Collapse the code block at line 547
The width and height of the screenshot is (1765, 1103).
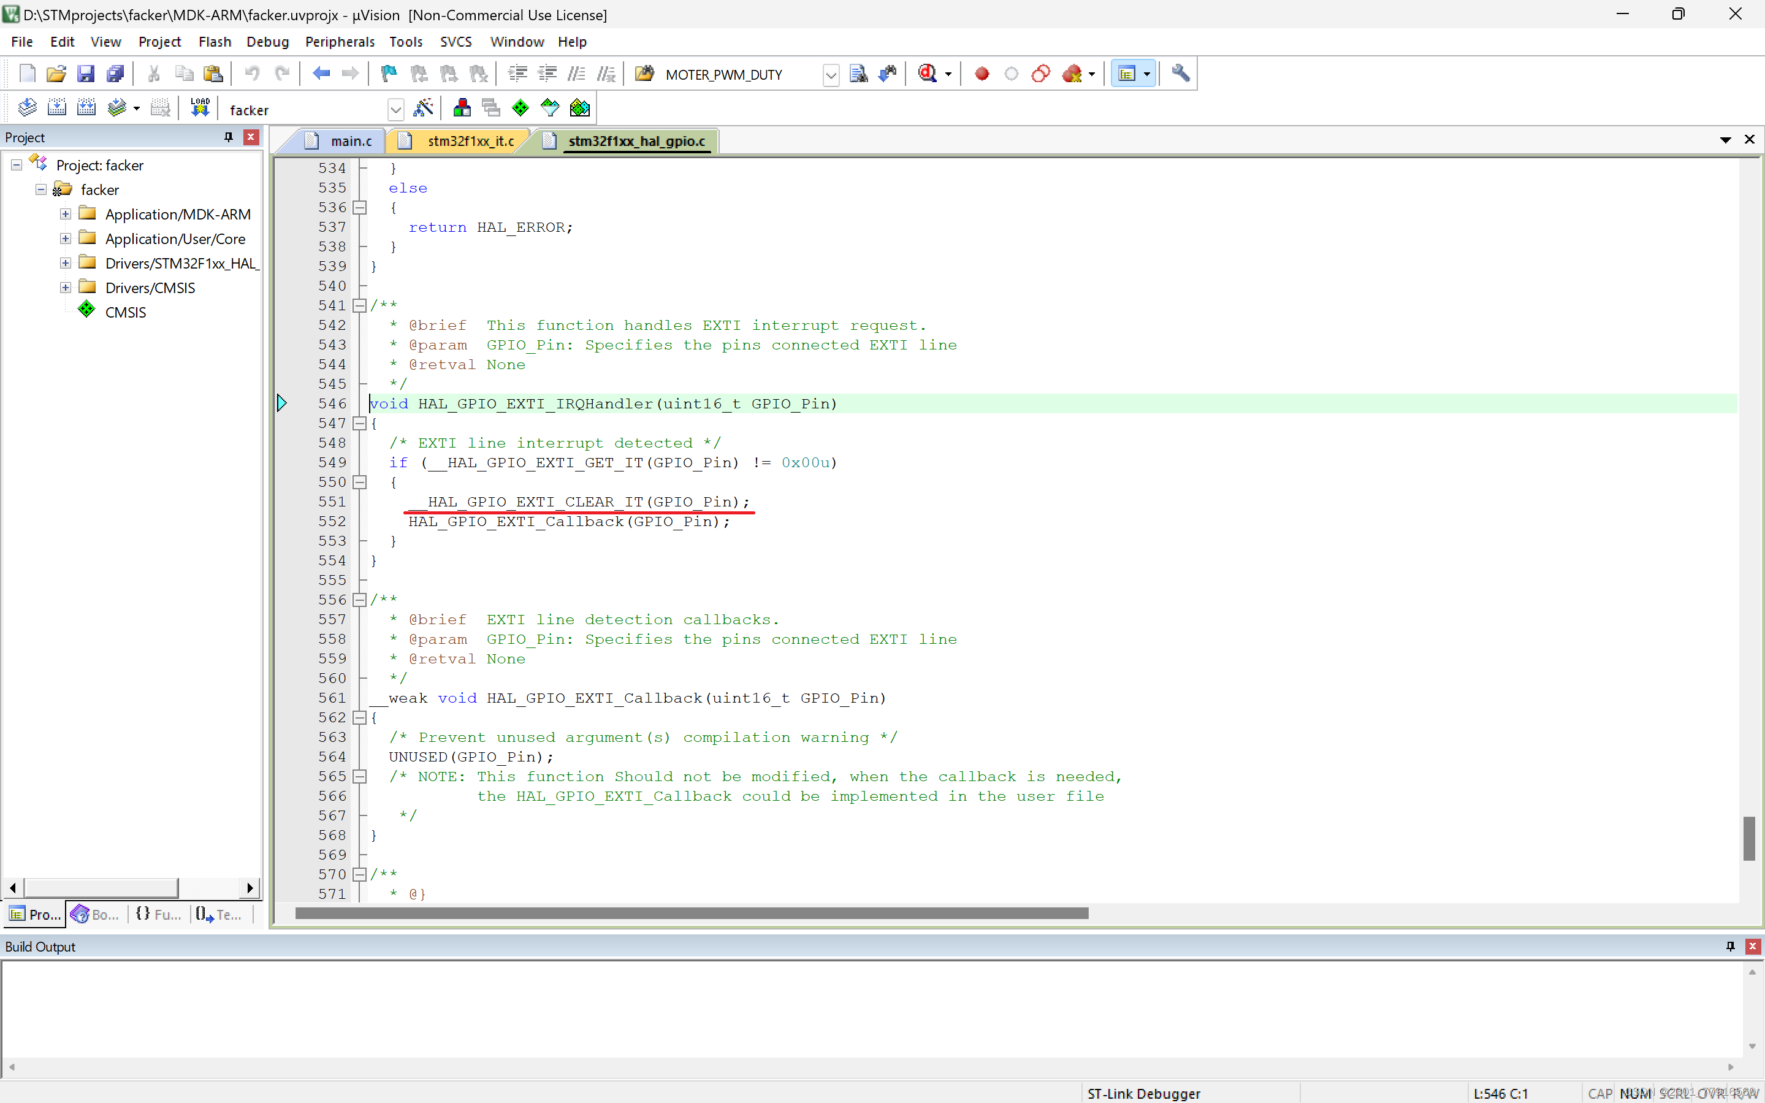tap(360, 423)
